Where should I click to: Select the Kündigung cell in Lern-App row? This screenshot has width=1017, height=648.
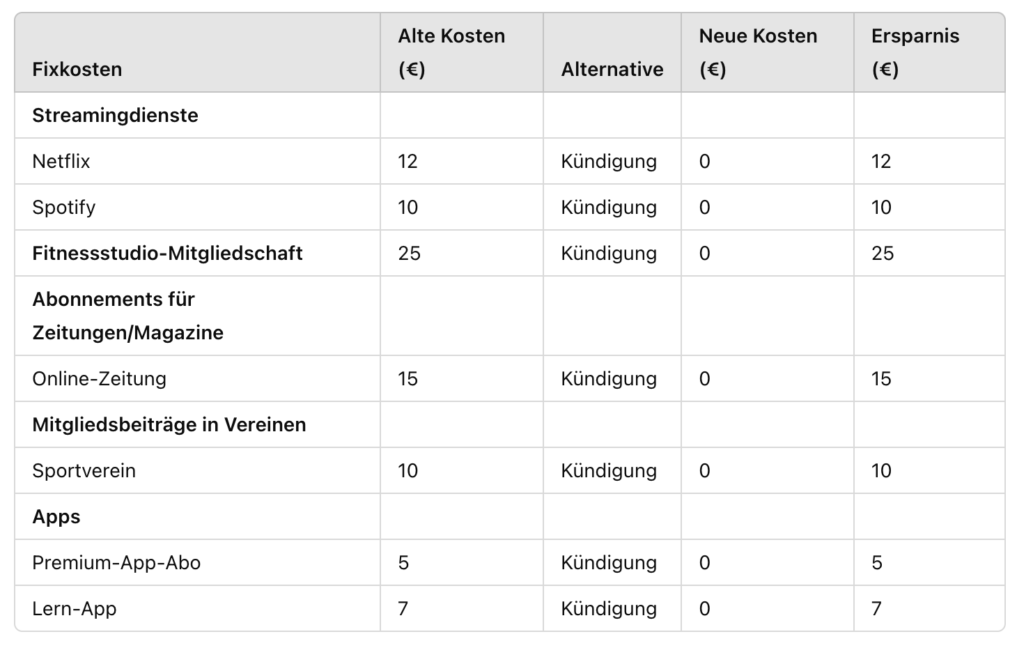coord(609,608)
